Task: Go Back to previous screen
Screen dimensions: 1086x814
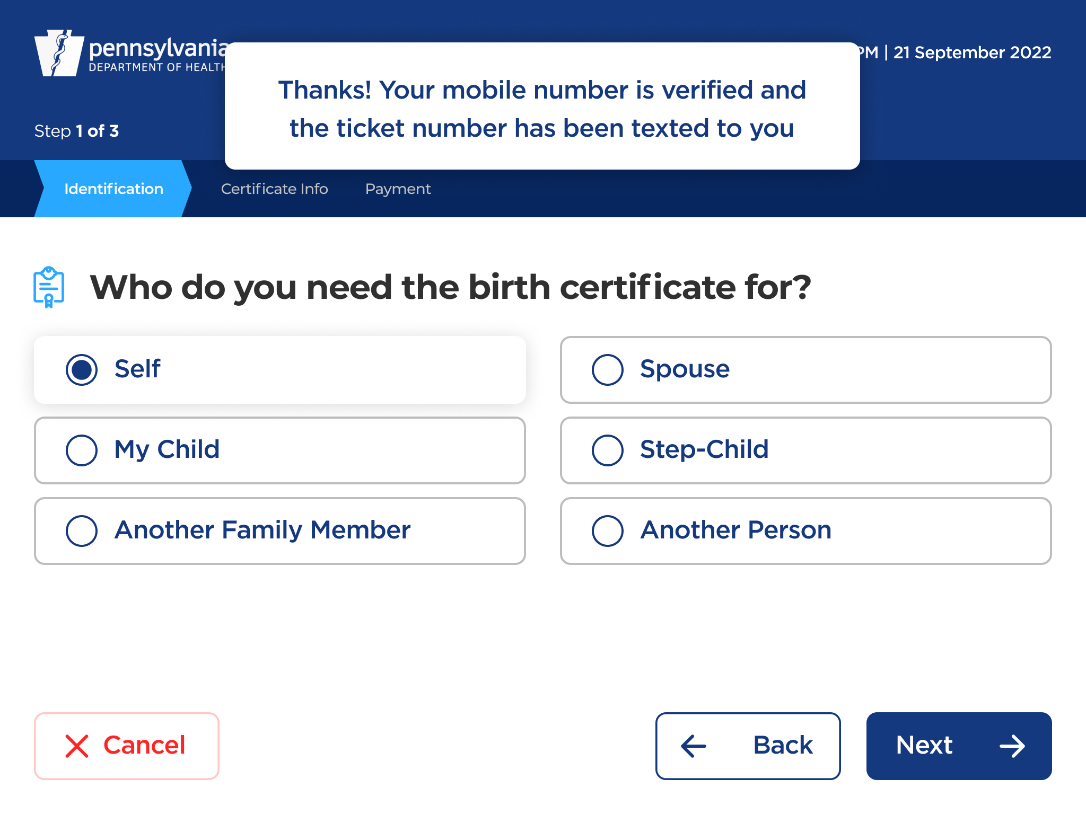Action: click(x=748, y=746)
